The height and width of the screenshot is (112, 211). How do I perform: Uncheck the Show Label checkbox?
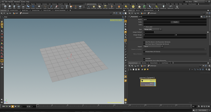coord(144,27)
